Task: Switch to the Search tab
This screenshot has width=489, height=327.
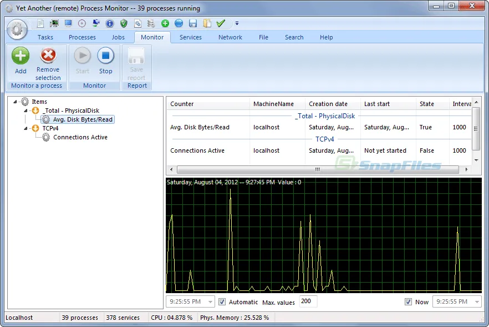Action: [294, 37]
